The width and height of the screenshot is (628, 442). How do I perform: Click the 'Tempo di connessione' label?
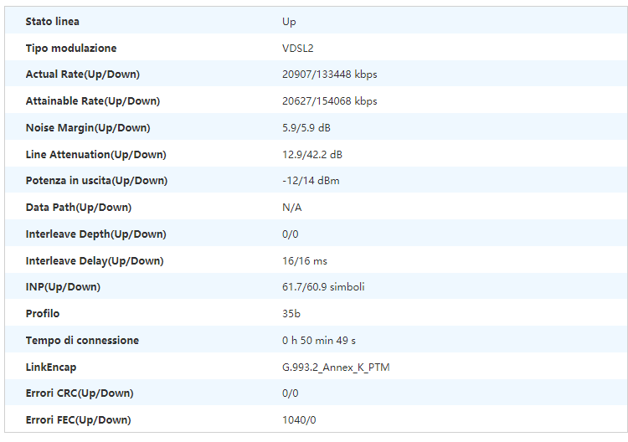pos(82,341)
